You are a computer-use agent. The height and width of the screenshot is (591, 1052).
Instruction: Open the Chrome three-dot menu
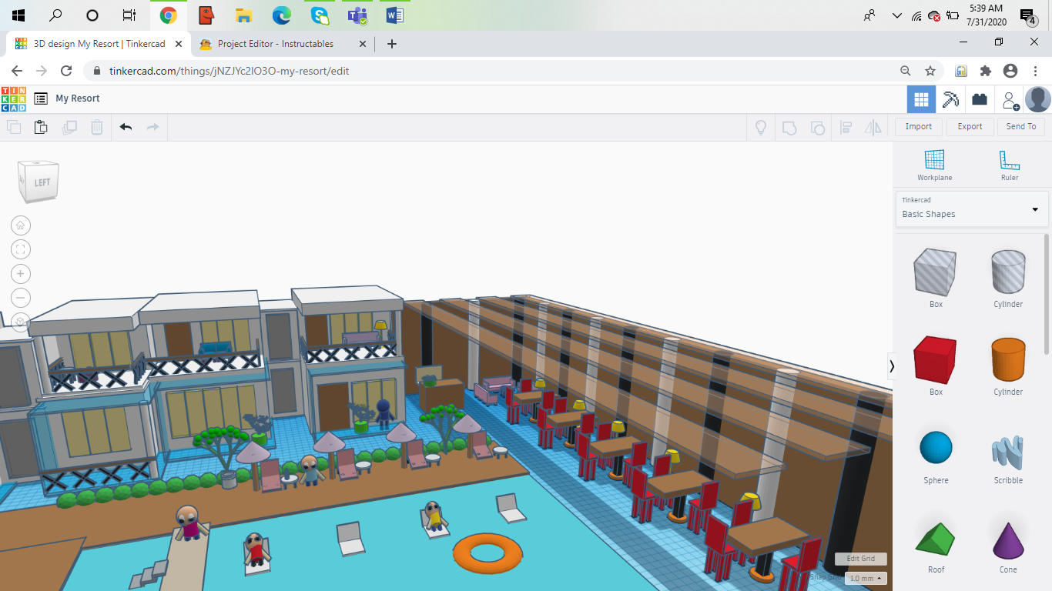tap(1036, 71)
